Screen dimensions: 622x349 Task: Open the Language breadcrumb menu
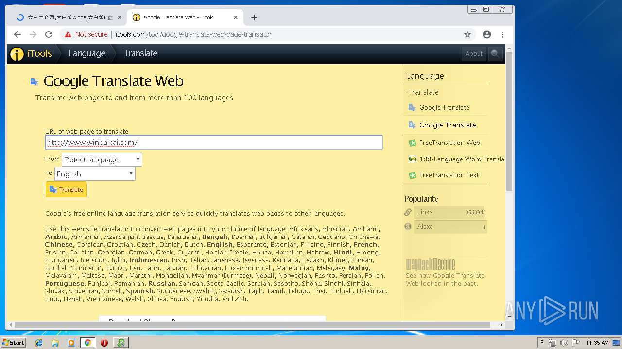click(x=87, y=53)
